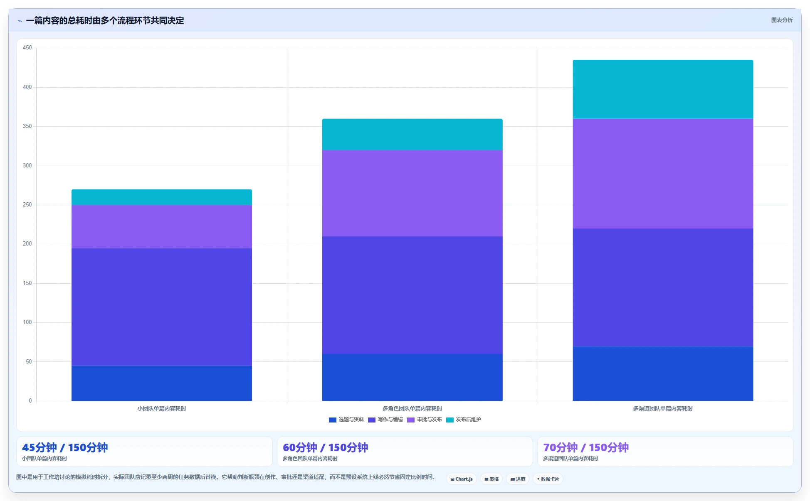Screen dimensions: 810x501
Task: Click the y-axis tick value 200
Action: 27,244
